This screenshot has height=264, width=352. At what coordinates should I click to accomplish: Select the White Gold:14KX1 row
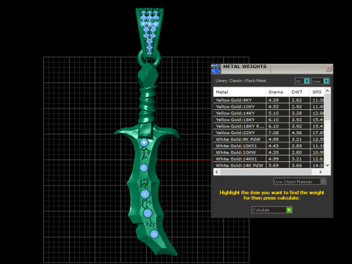click(269, 158)
